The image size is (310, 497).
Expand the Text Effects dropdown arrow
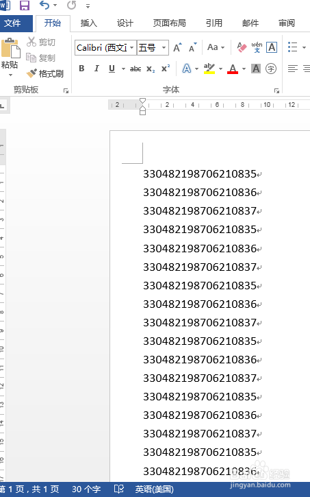tap(197, 69)
